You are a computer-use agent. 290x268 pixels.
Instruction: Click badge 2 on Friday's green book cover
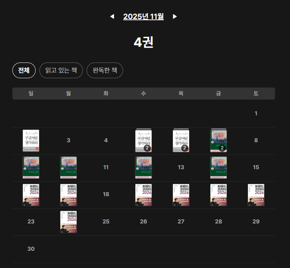222,148
